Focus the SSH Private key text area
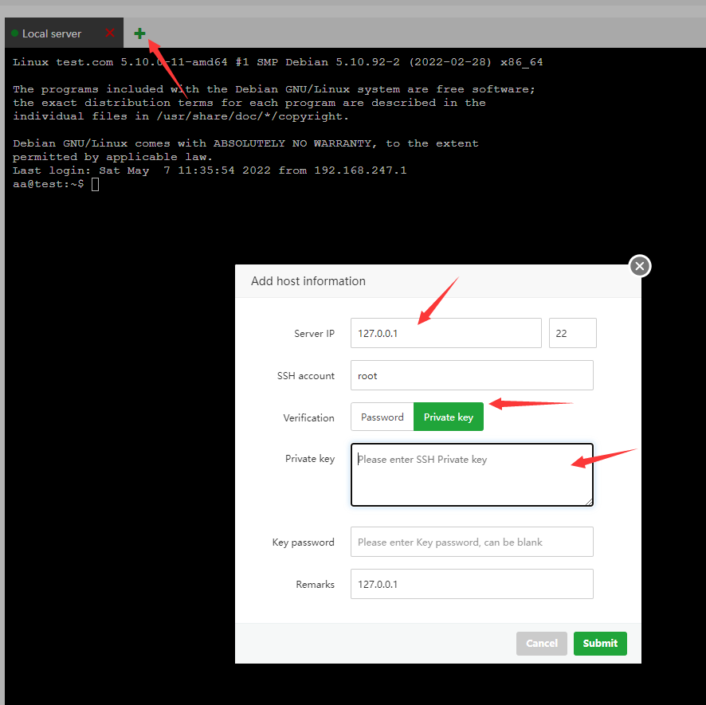 [472, 475]
